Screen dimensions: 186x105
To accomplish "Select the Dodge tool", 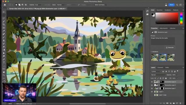I will [4, 56].
